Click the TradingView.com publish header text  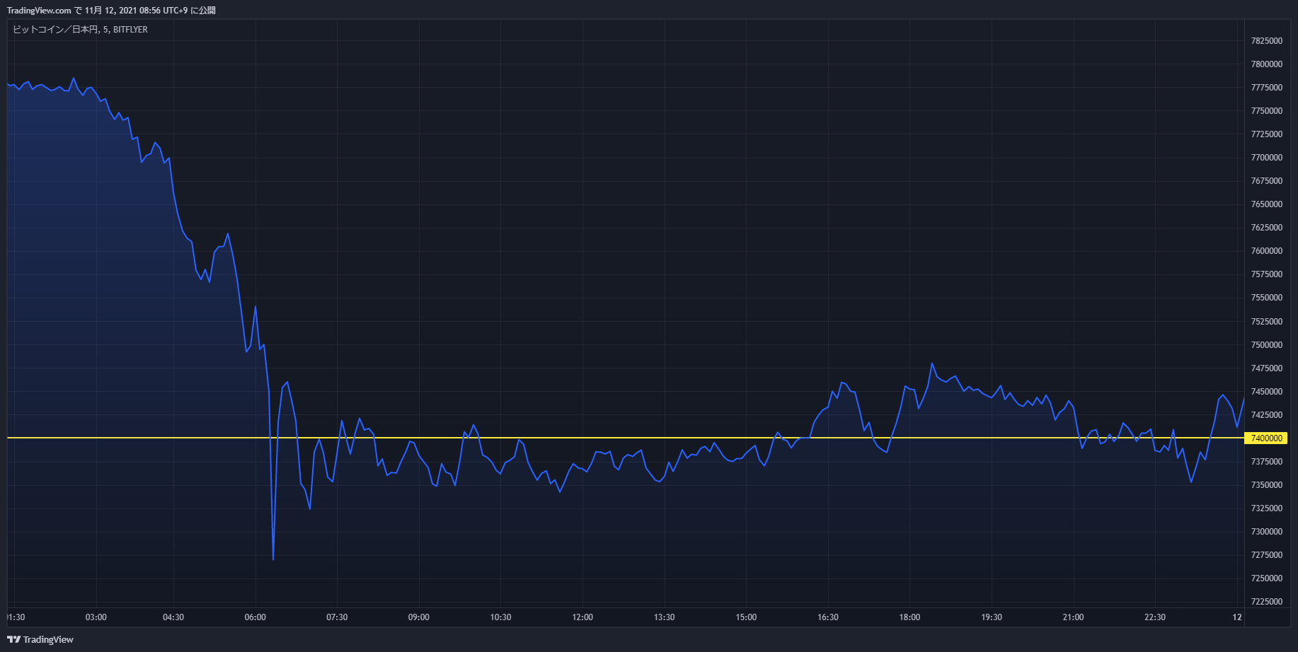(x=111, y=10)
